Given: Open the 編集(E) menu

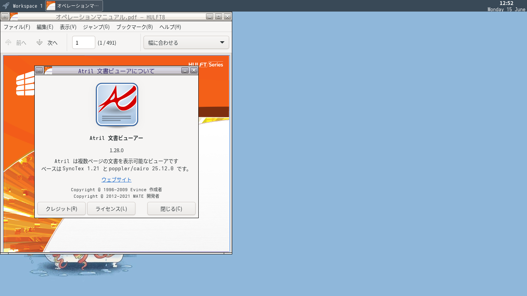Looking at the screenshot, I should (x=45, y=27).
